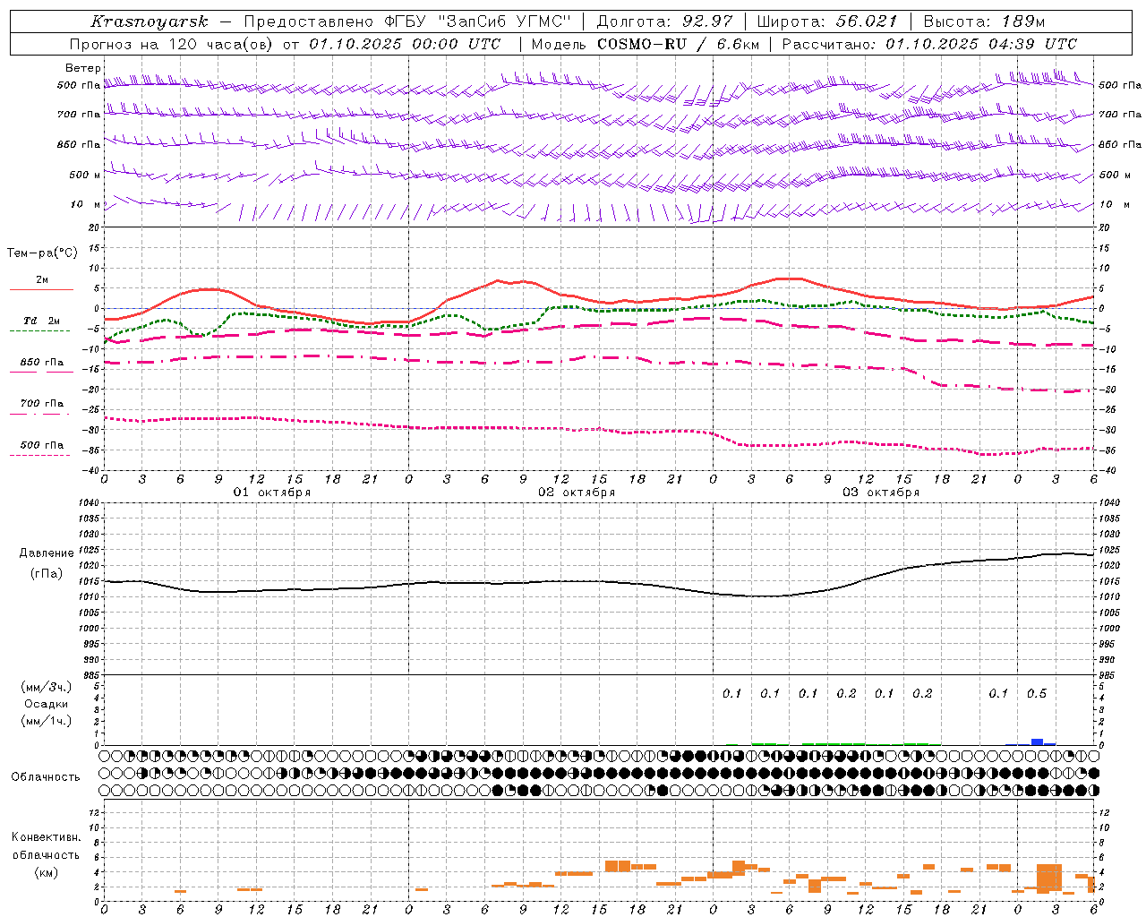This screenshot has height=917, width=1146.
Task: Click the 01 октября date label
Action: (272, 493)
